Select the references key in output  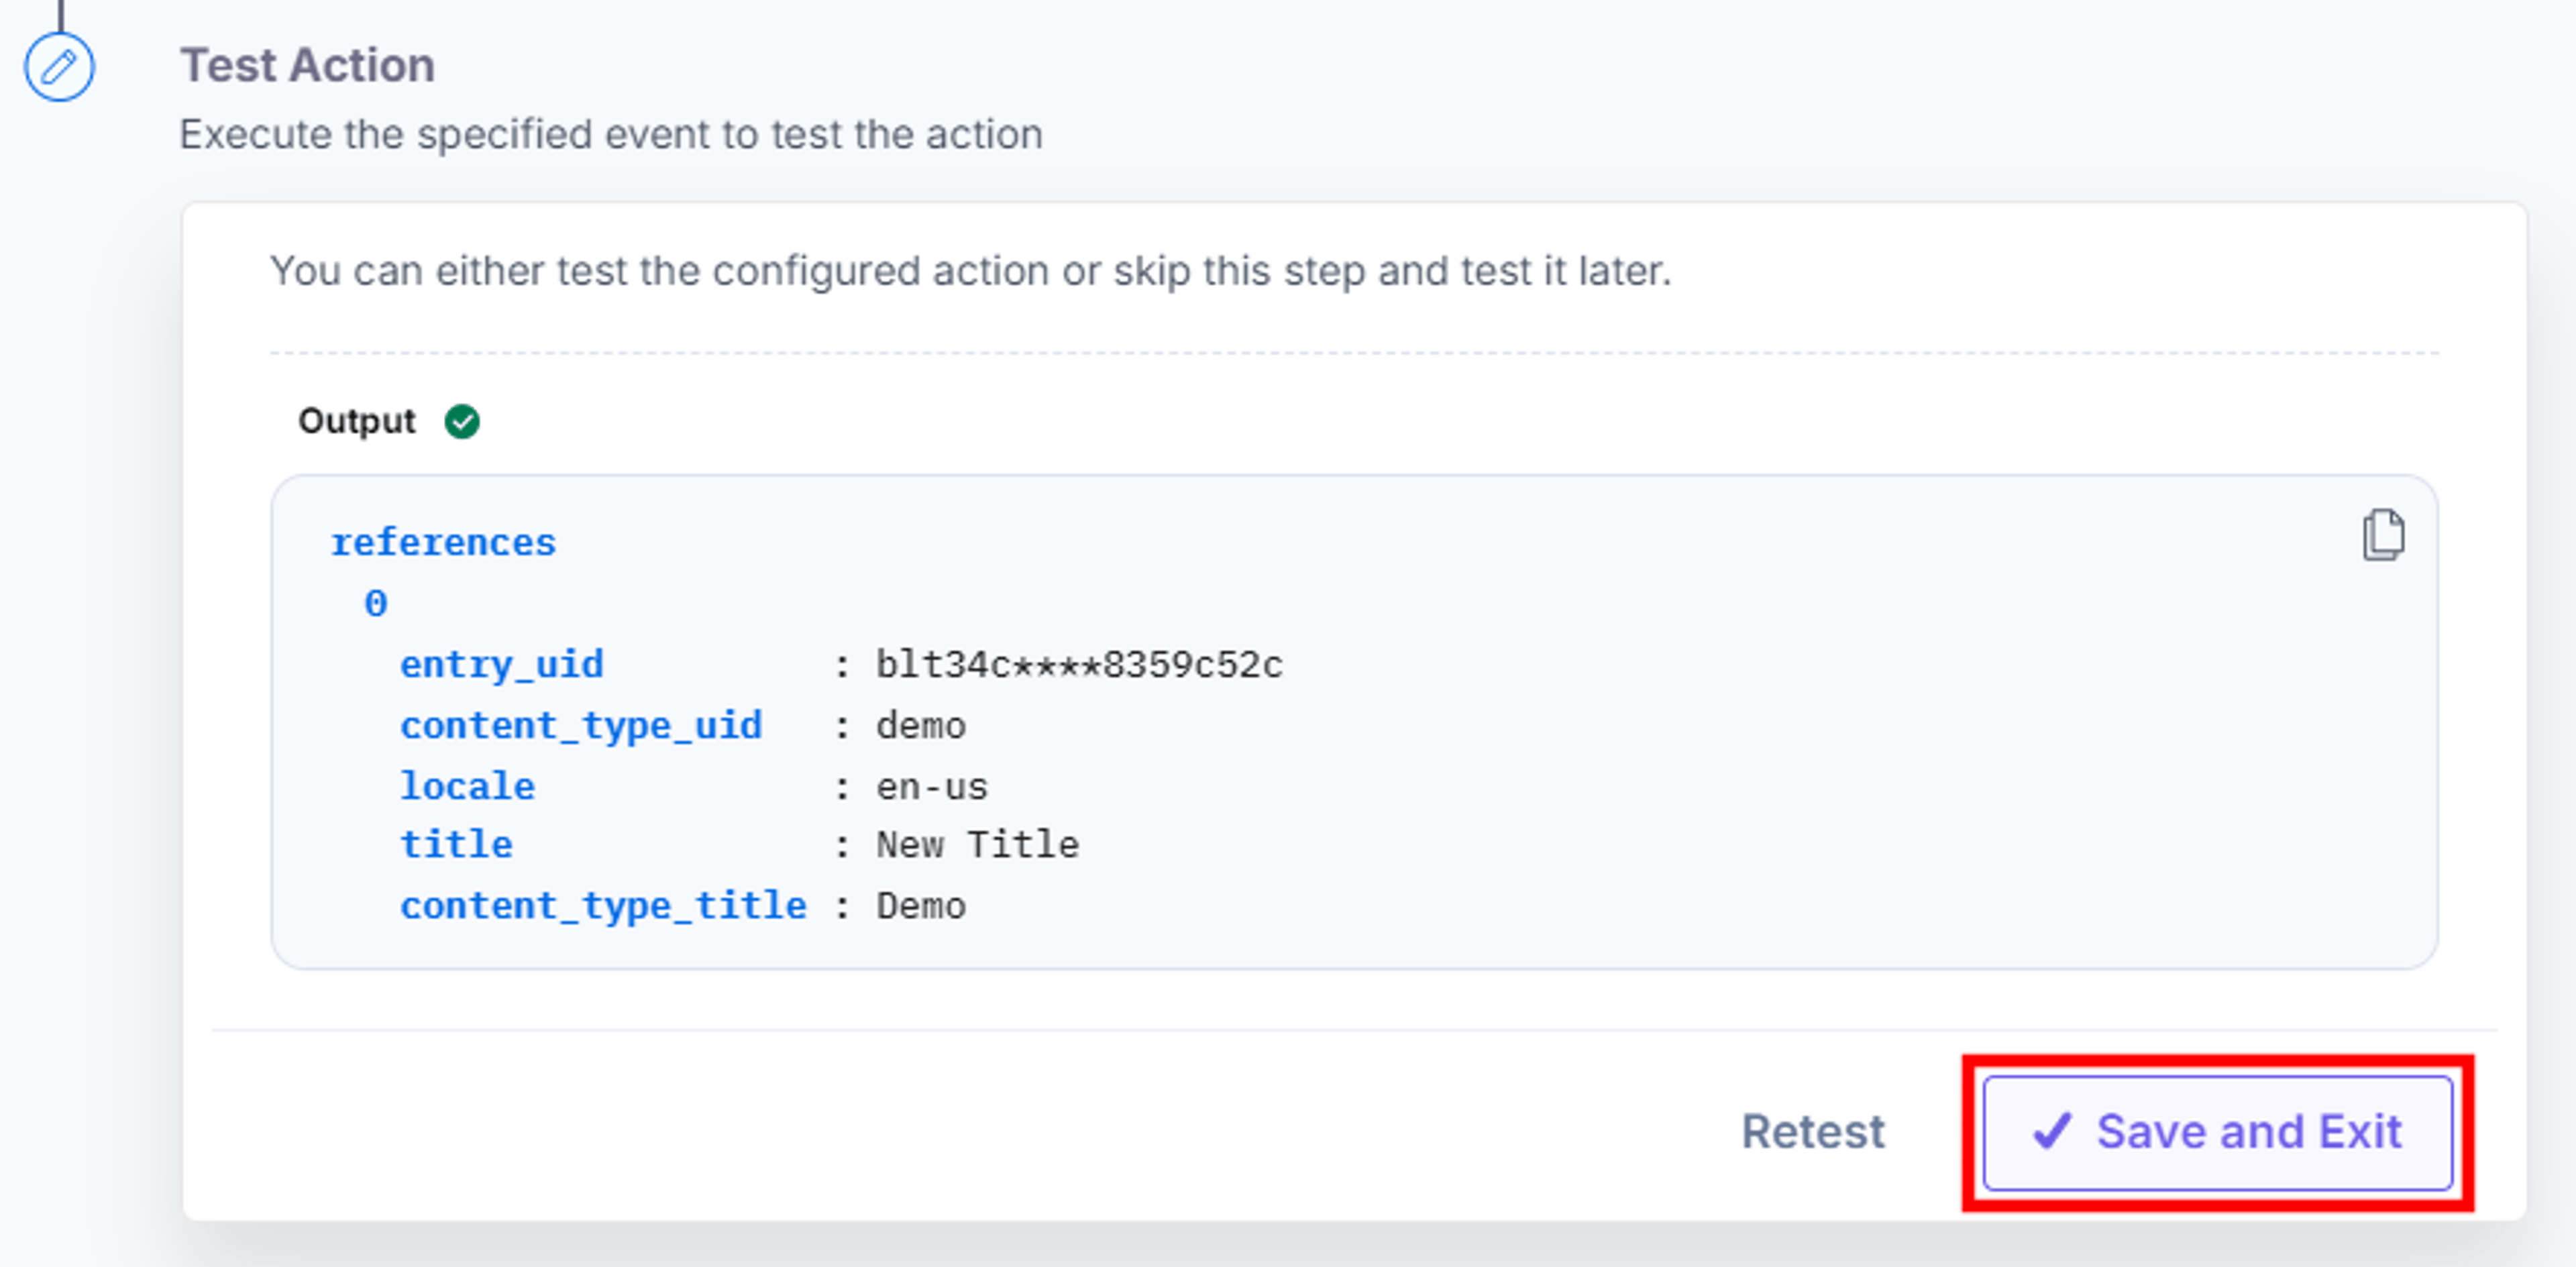tap(443, 543)
